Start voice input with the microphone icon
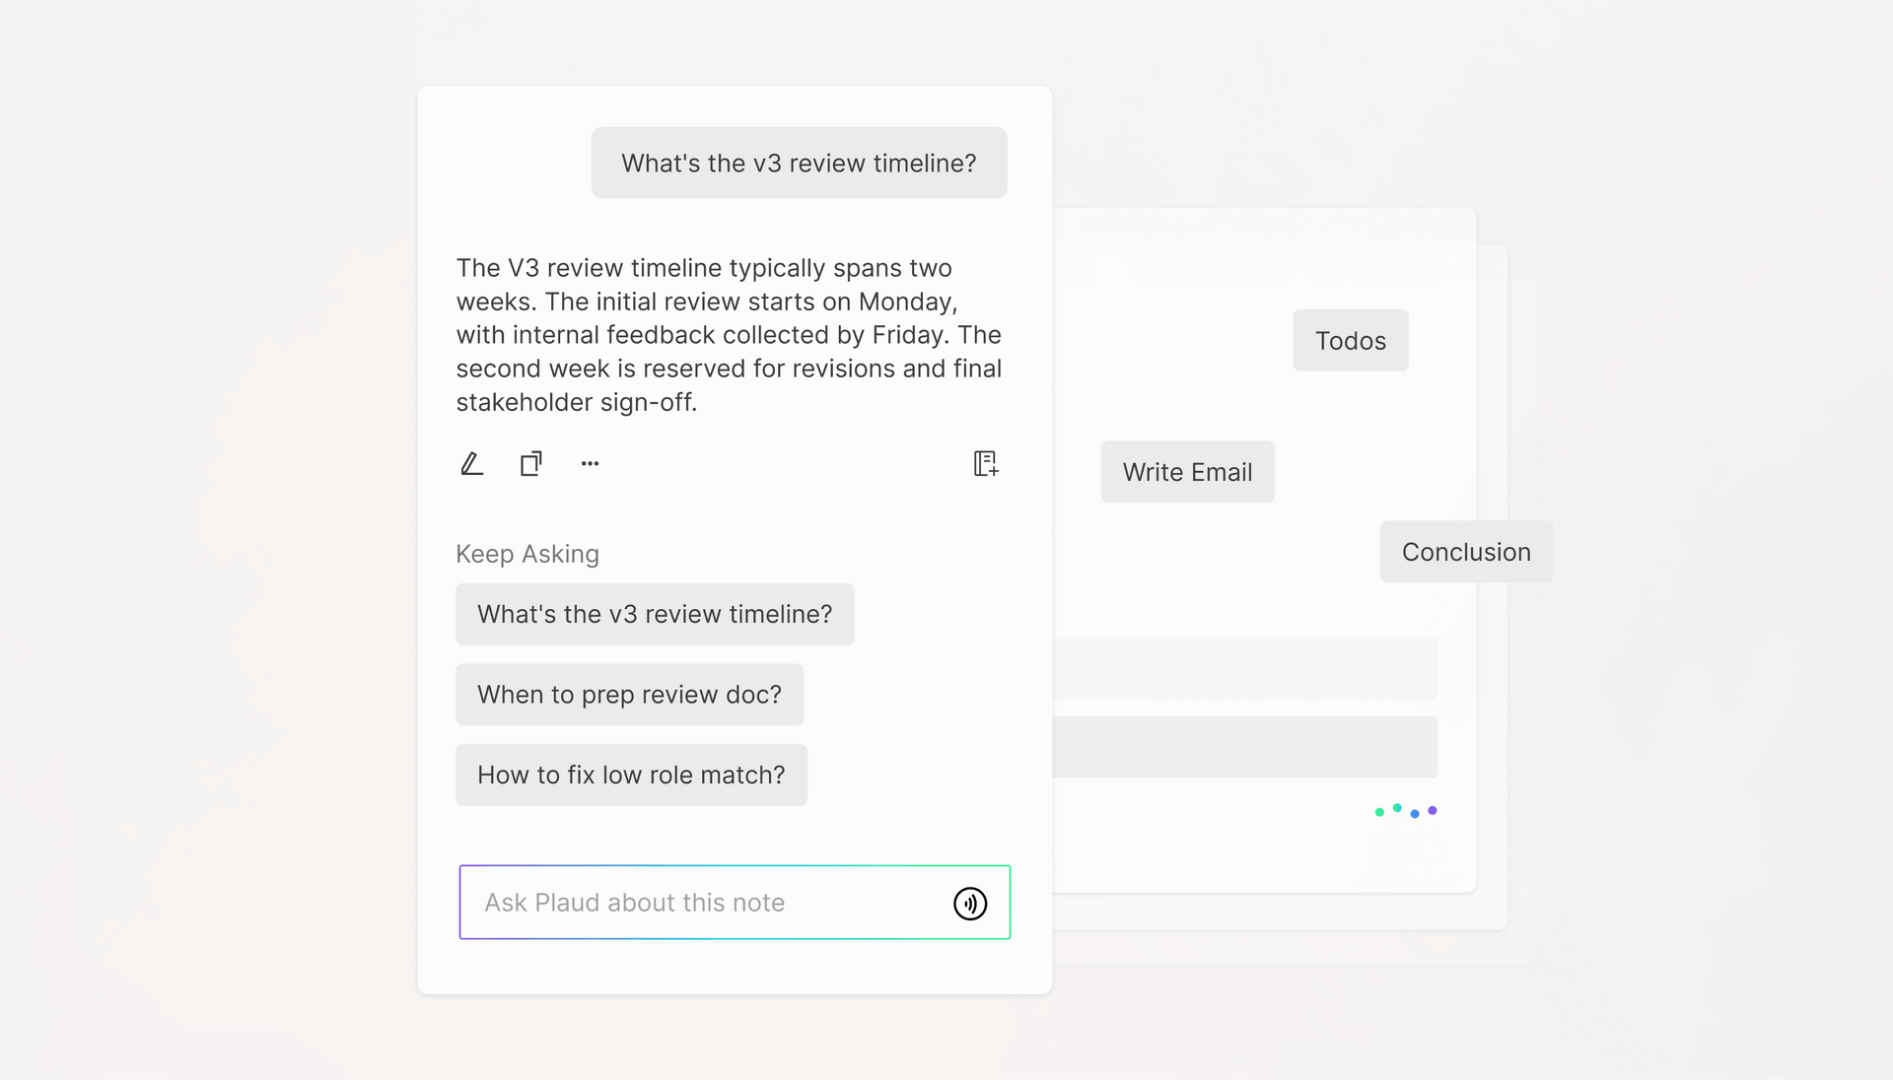Screen dimensions: 1893x1080 coord(970,903)
